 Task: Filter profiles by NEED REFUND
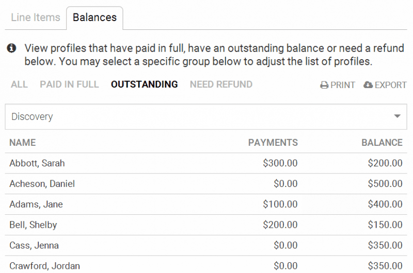click(221, 84)
